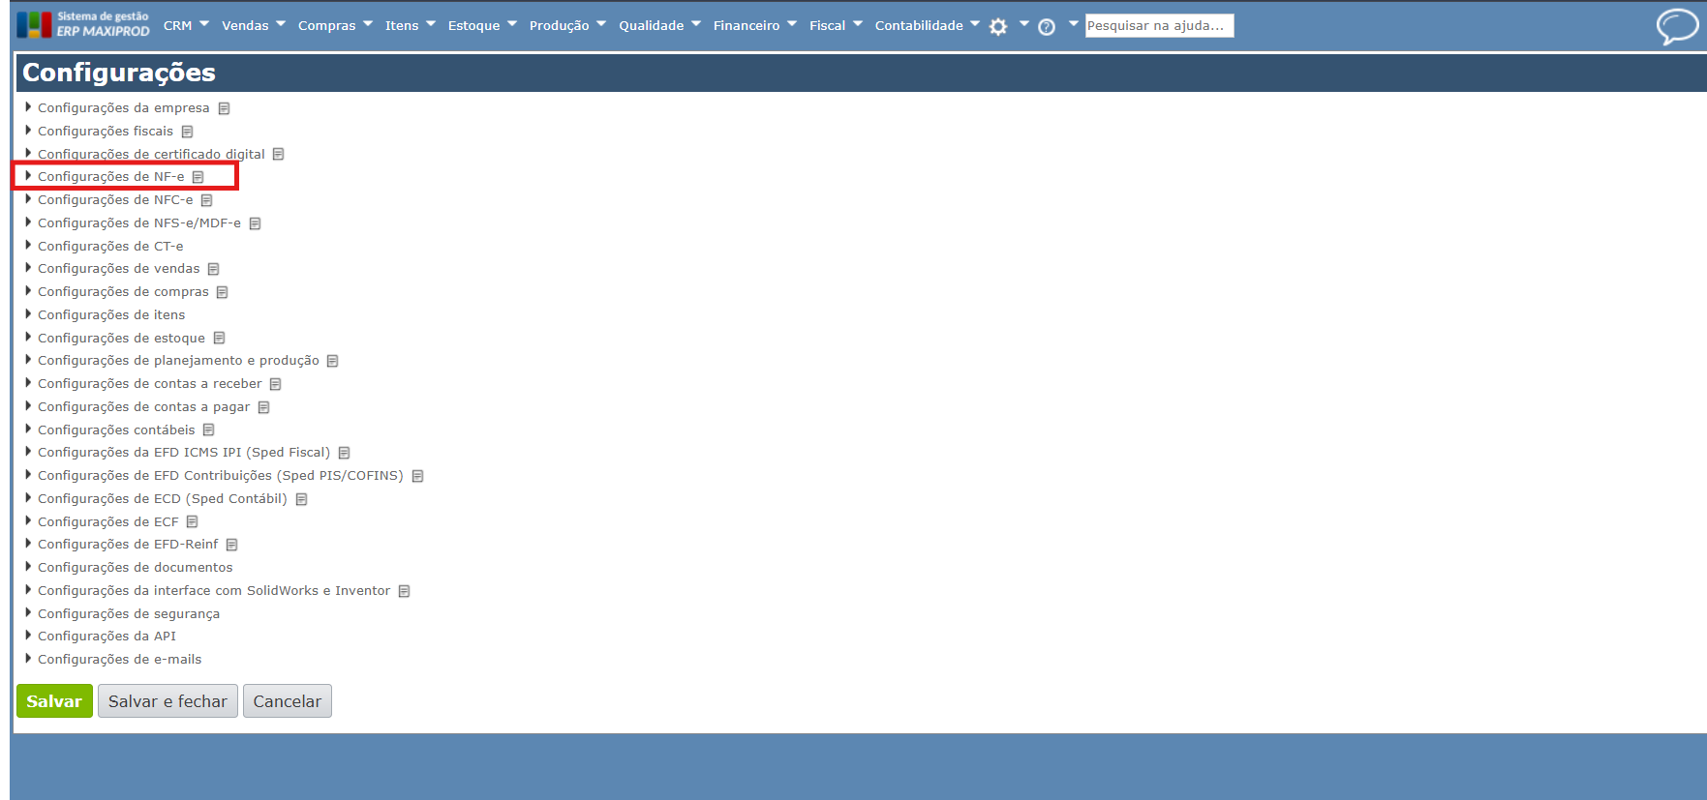Expand Configurações de e-mails section
Image resolution: width=1707 pixels, height=800 pixels.
point(28,659)
